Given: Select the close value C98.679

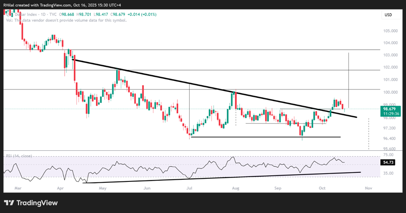Looking at the screenshot, I should click(x=118, y=15).
